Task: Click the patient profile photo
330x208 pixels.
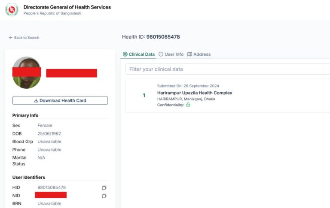Action: [x=27, y=73]
